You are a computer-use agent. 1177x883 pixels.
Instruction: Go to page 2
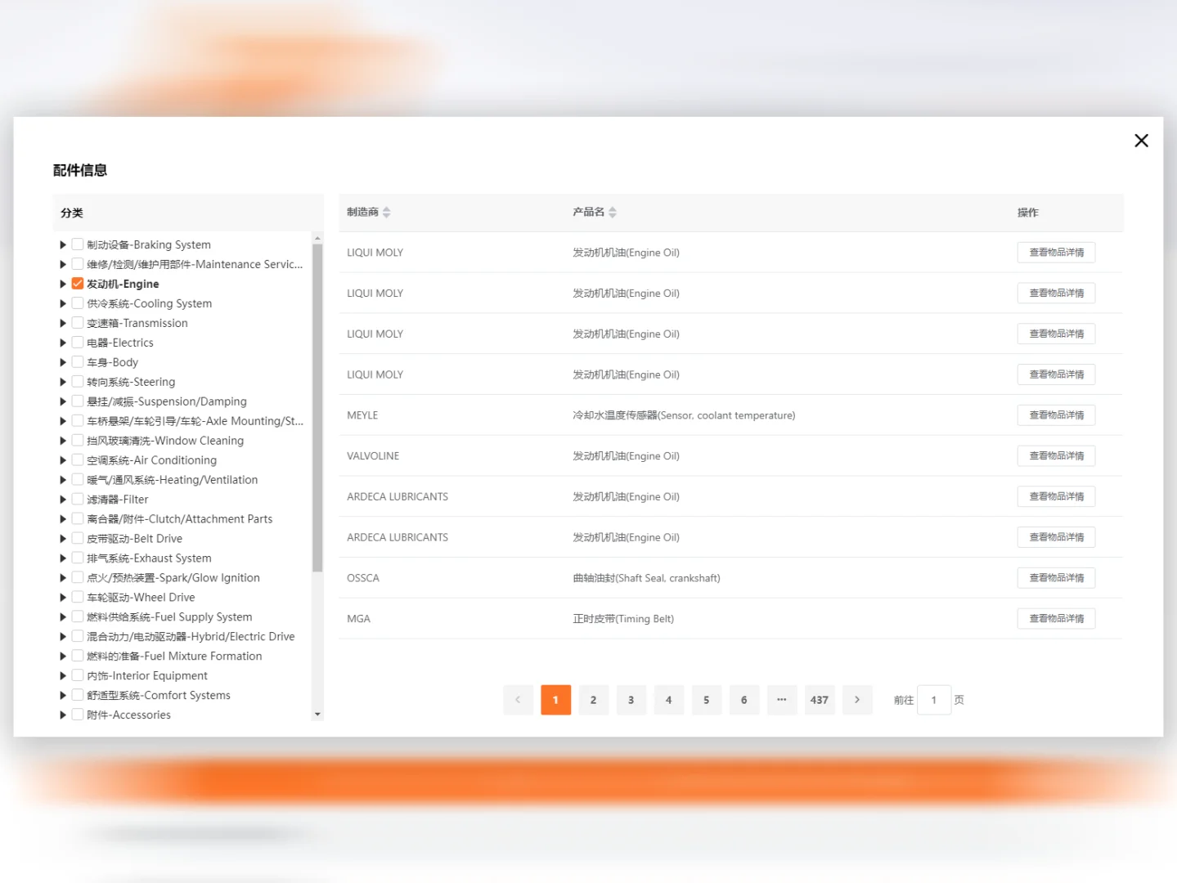[594, 700]
